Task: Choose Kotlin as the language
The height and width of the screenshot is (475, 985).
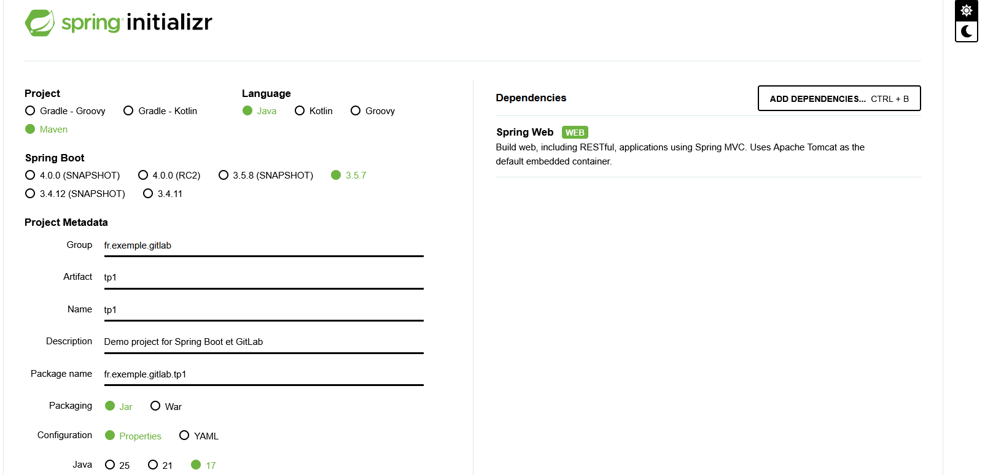Action: click(x=300, y=111)
